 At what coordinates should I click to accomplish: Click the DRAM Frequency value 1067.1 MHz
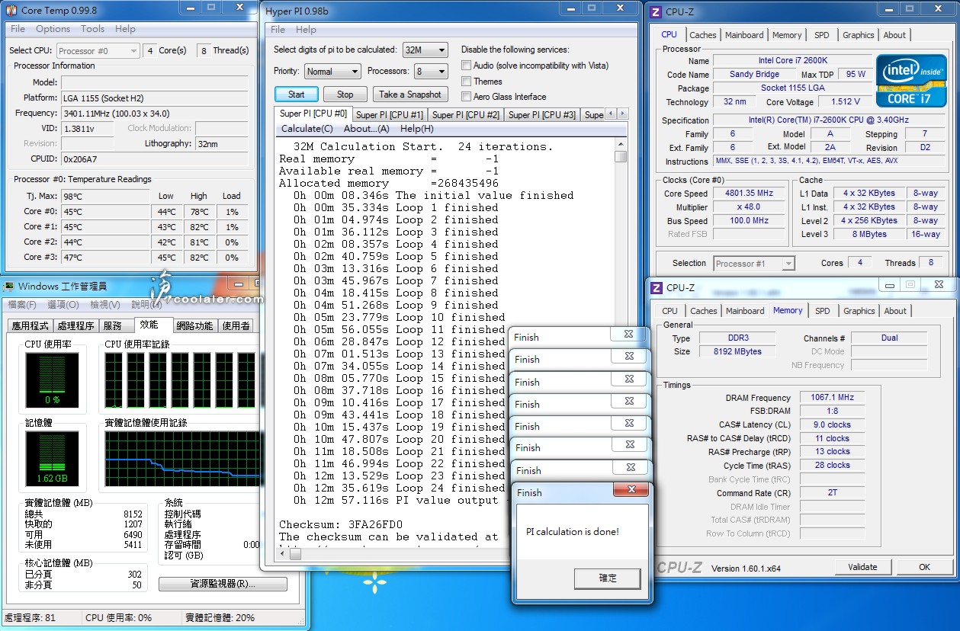point(833,398)
